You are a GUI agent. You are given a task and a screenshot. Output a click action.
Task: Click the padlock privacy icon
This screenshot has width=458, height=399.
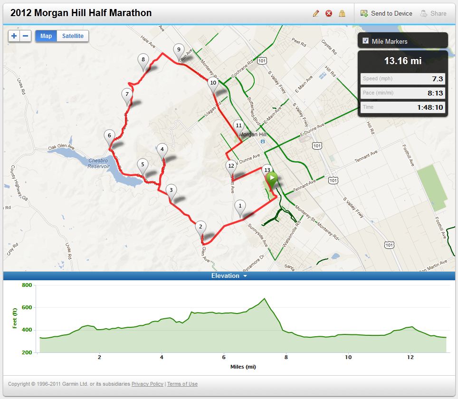(x=342, y=13)
